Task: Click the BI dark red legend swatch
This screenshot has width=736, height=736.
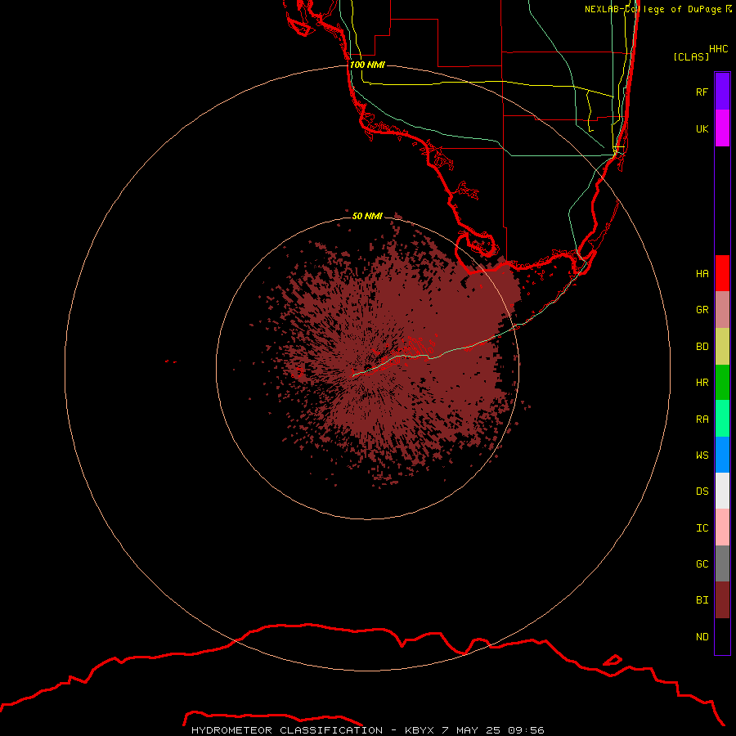Action: [x=722, y=600]
